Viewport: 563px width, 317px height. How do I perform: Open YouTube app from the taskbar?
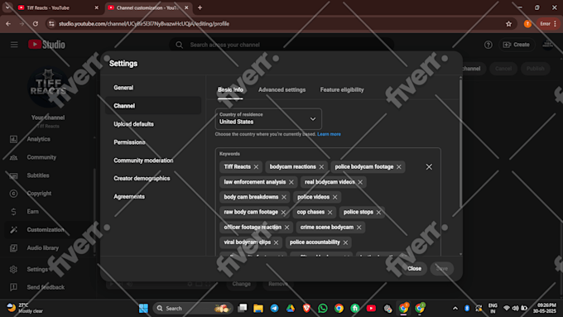point(371,309)
